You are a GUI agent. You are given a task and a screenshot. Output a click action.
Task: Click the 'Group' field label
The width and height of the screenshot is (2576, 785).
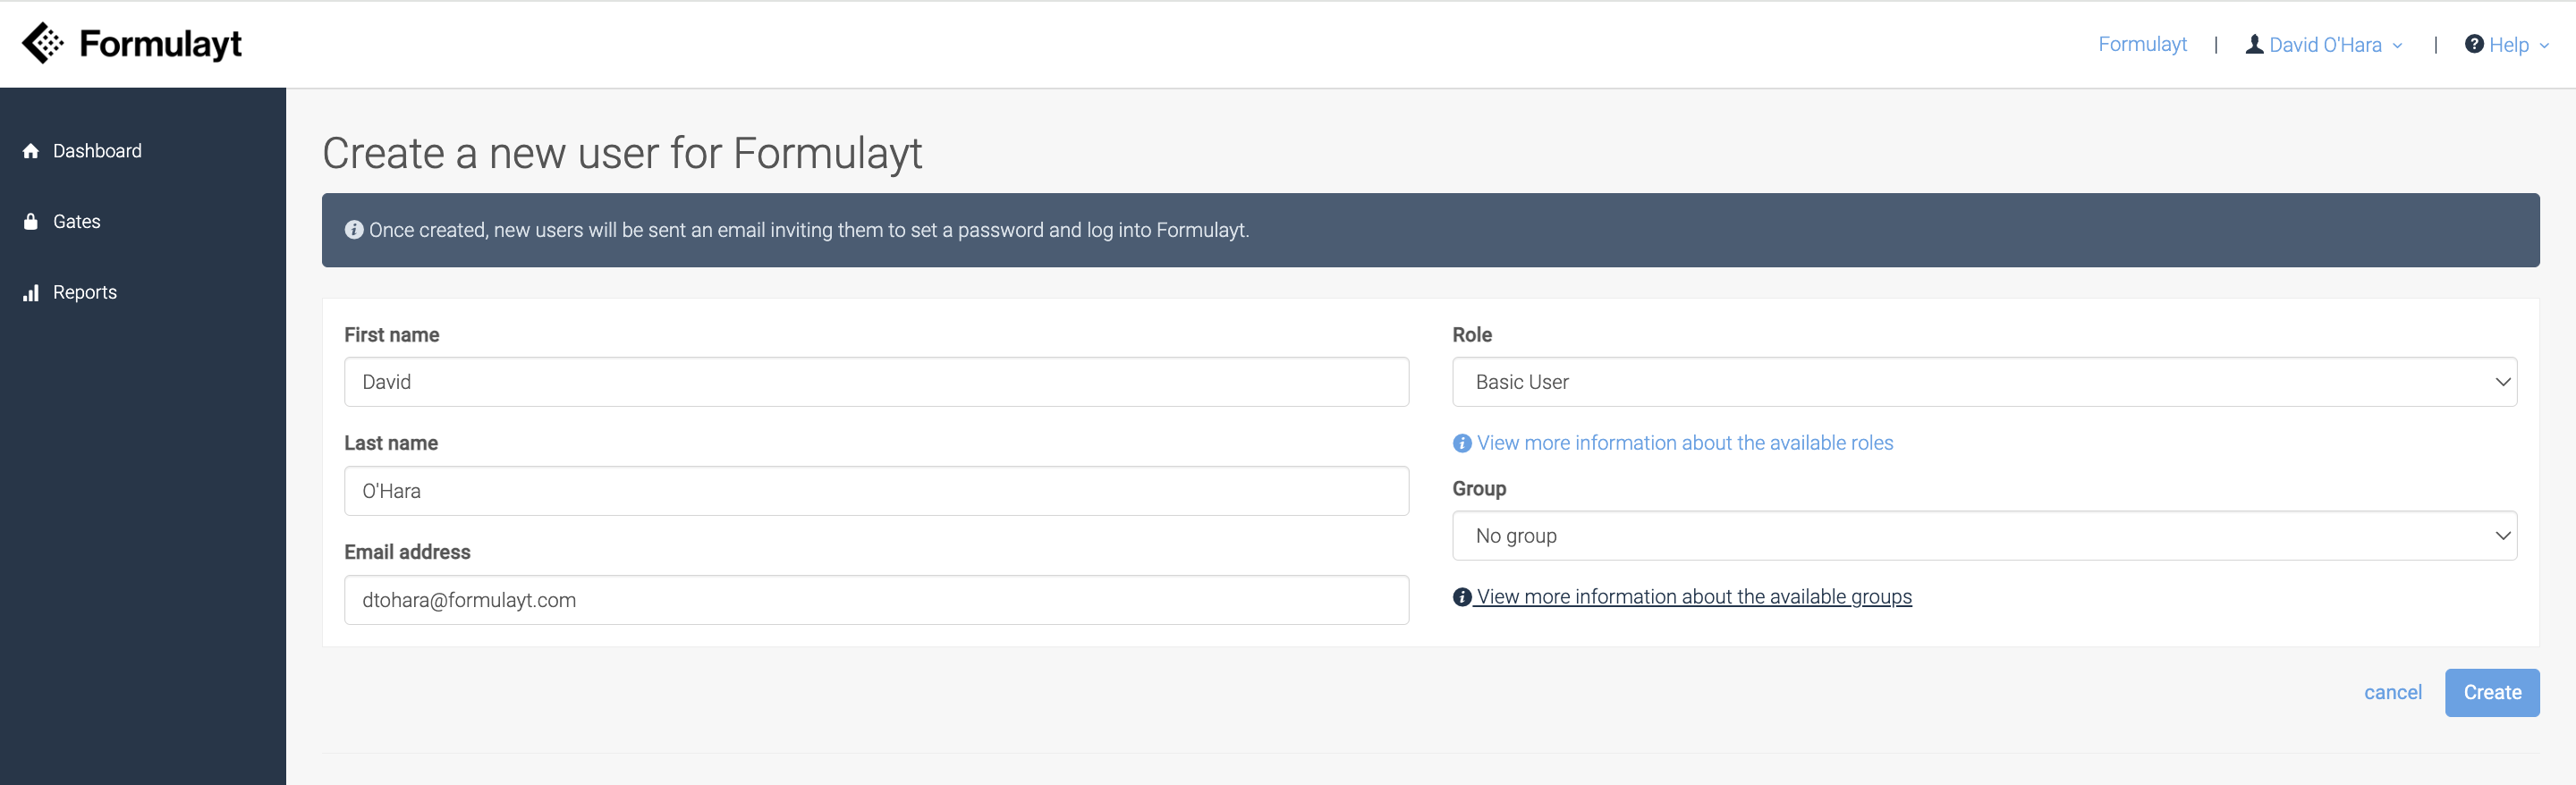(1479, 489)
